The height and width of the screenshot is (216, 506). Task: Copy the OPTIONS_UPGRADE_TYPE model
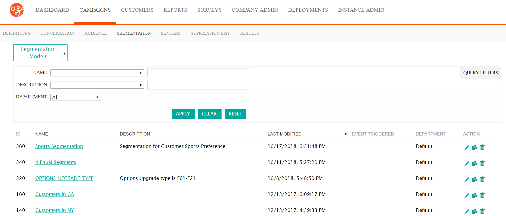475,179
